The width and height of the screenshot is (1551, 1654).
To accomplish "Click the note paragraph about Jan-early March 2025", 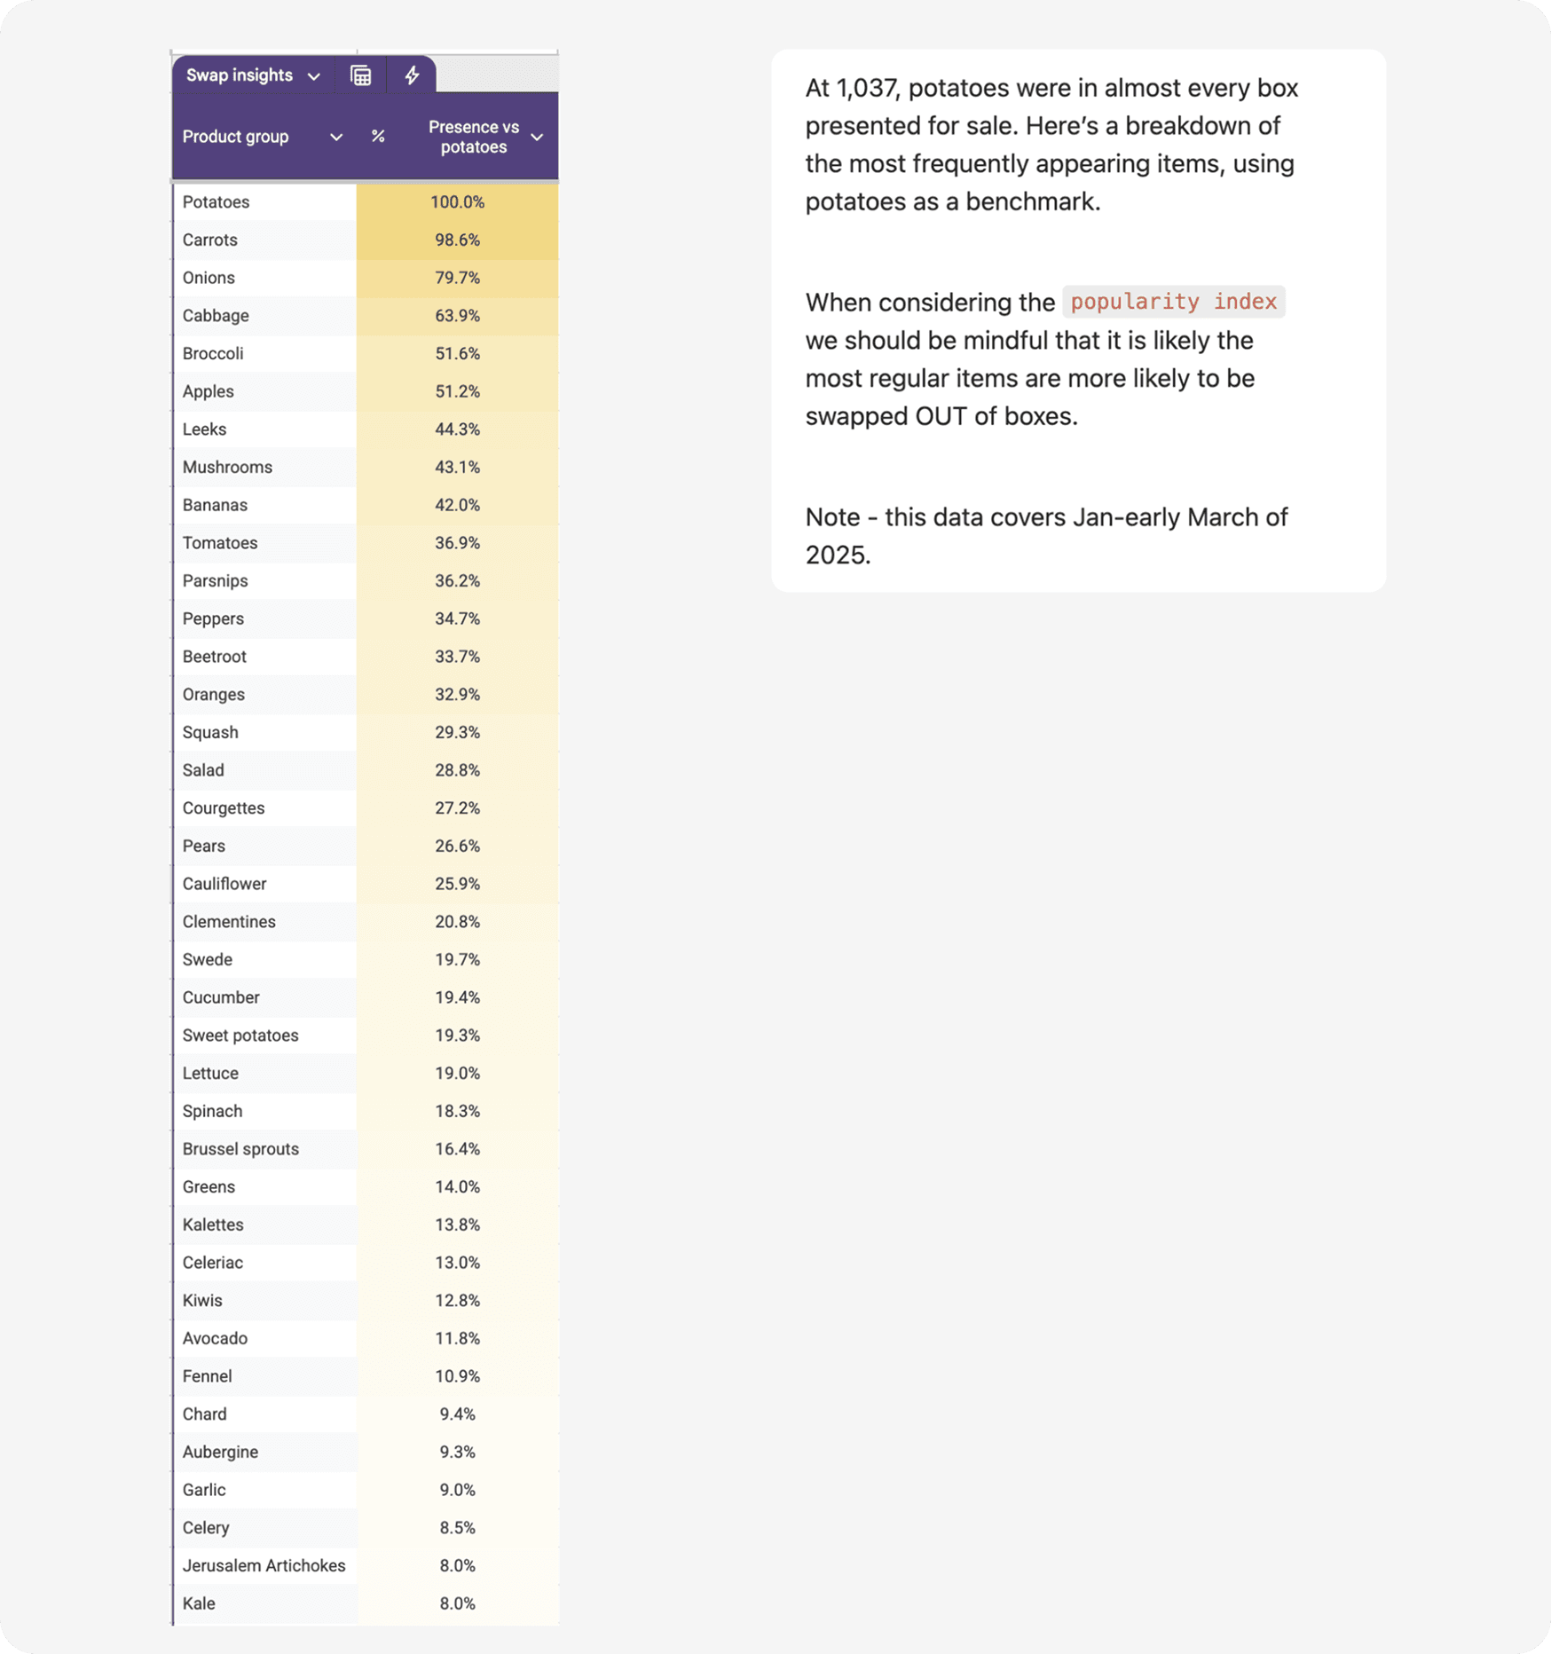I will coord(1046,536).
